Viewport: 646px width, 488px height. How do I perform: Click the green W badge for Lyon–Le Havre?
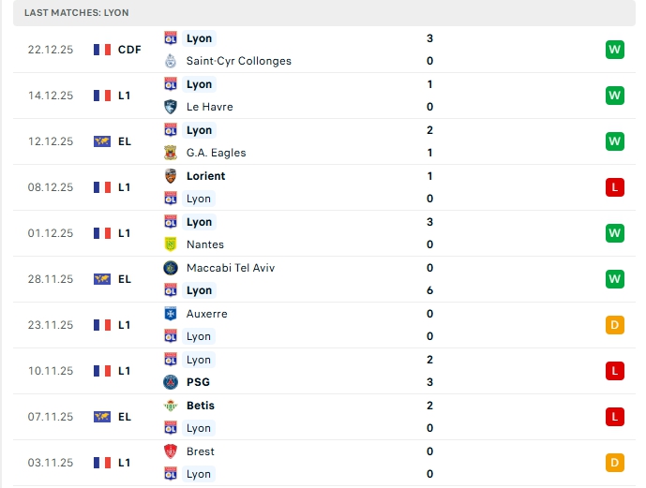coord(615,96)
